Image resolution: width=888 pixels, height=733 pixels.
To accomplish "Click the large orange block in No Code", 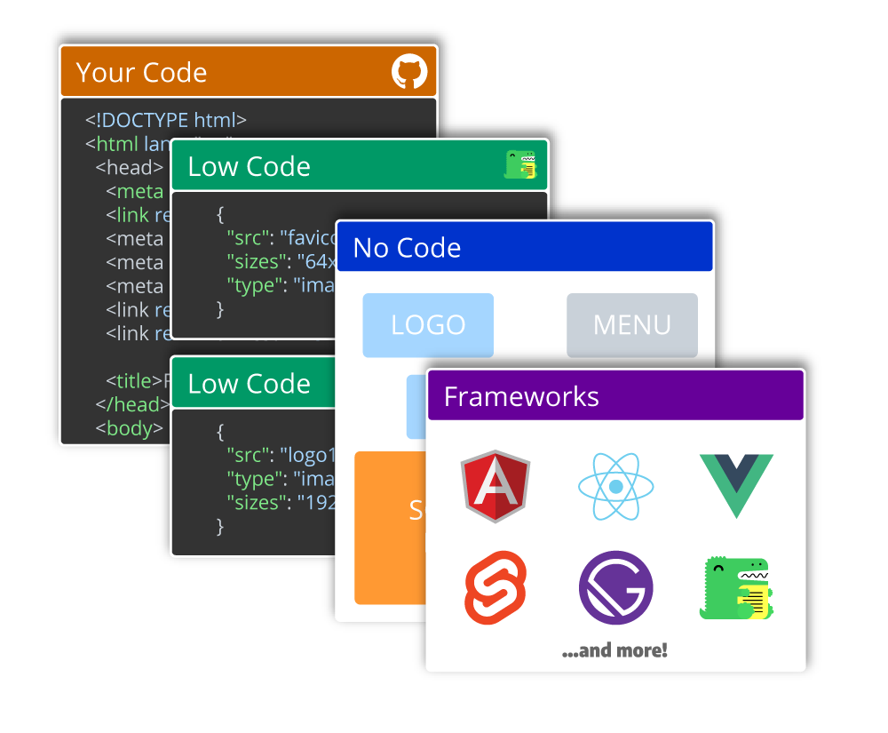I will pos(386,529).
